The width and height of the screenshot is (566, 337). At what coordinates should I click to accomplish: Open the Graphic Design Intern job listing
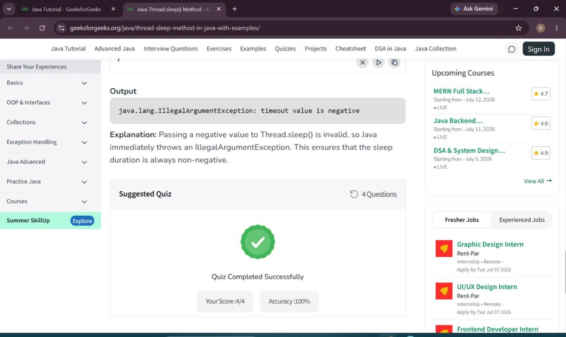pos(490,244)
